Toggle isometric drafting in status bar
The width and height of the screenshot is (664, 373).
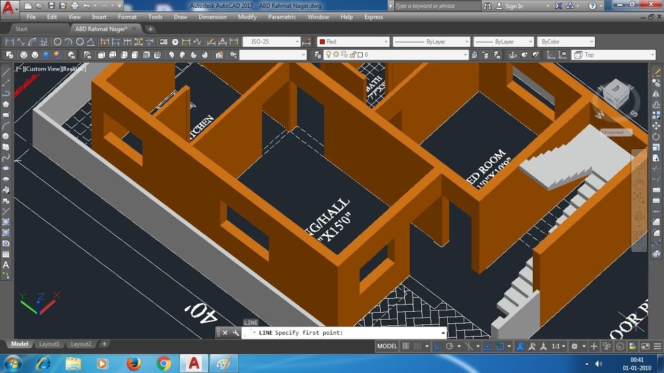pos(468,346)
